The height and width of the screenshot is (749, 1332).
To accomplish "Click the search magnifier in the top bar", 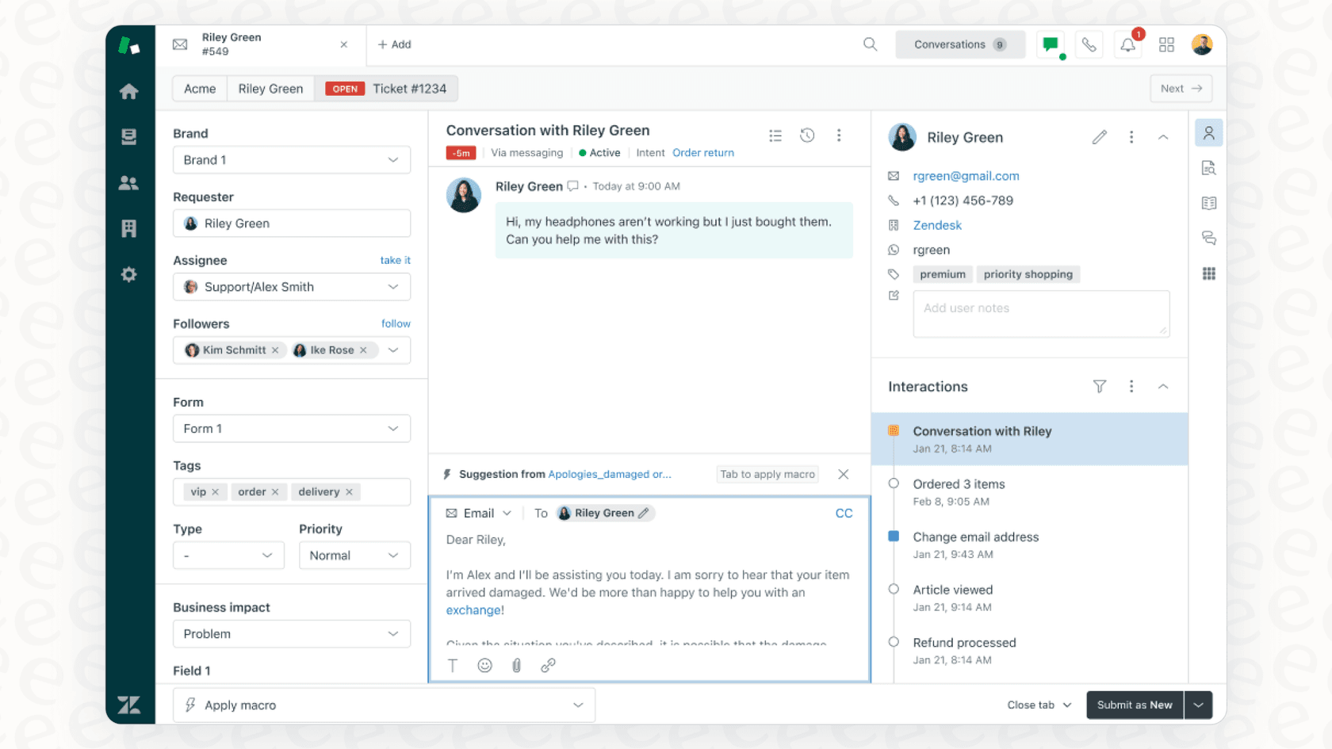I will (x=870, y=44).
